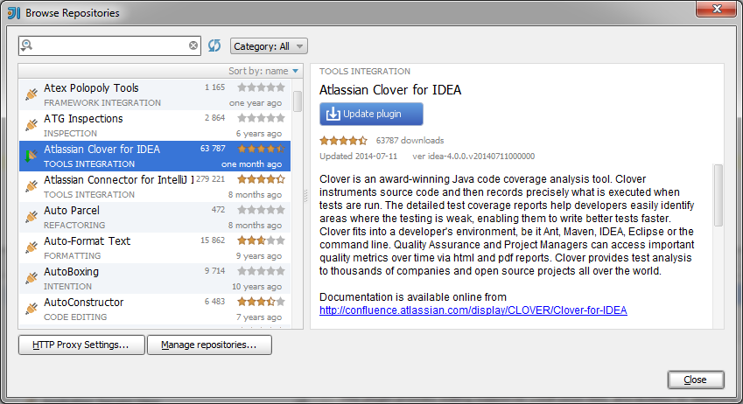Click the search magnifier icon
Screen dimensions: 743x404
pyautogui.click(x=26, y=45)
